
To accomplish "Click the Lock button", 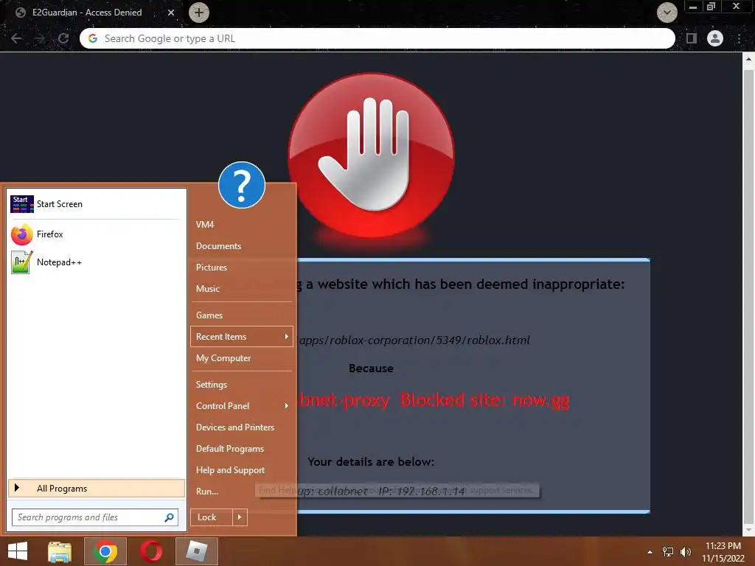I will 212,517.
